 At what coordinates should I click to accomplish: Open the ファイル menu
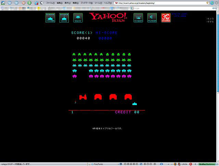coord(50,3)
